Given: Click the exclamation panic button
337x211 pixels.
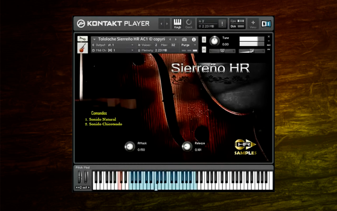Looking at the screenshot, I should click(x=222, y=23).
